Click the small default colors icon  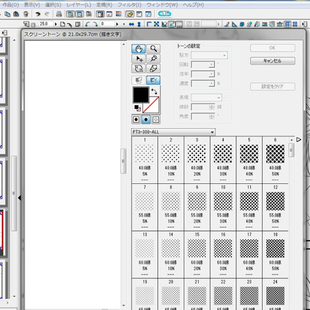pos(137,108)
